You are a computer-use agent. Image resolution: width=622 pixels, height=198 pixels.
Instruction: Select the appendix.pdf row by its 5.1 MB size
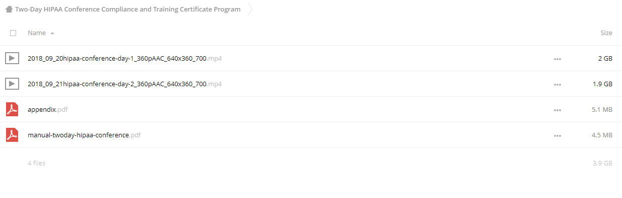coord(601,110)
